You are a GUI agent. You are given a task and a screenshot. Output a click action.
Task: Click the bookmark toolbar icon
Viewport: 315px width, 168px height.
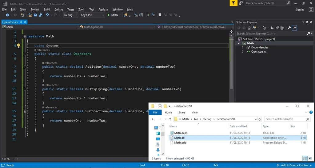(x=160, y=15)
